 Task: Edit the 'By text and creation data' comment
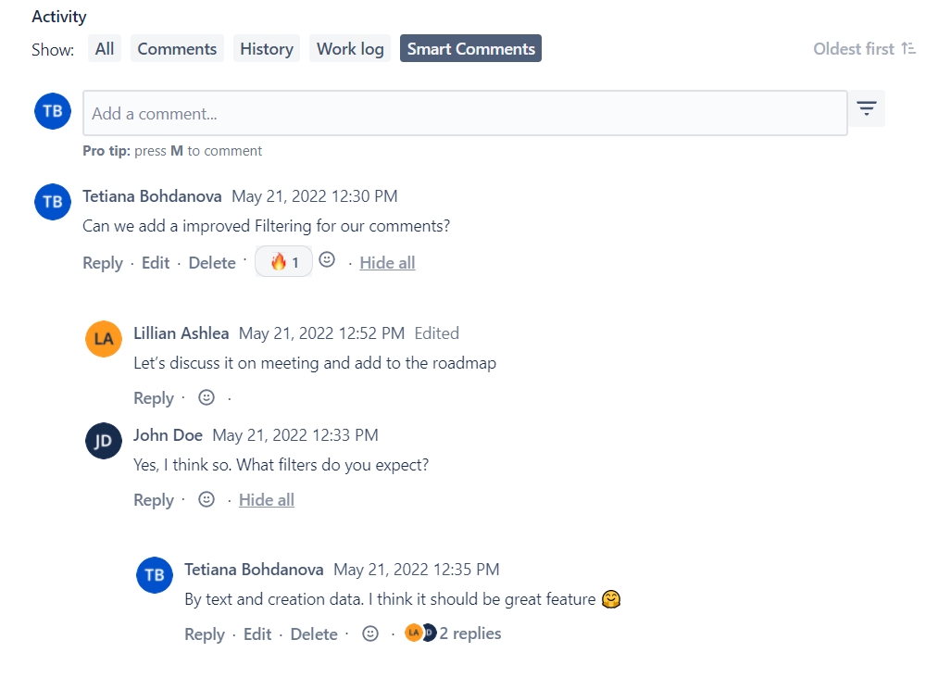257,634
